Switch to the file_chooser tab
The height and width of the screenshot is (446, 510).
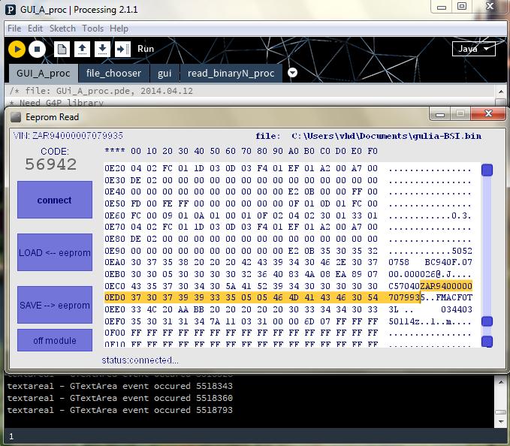[114, 73]
